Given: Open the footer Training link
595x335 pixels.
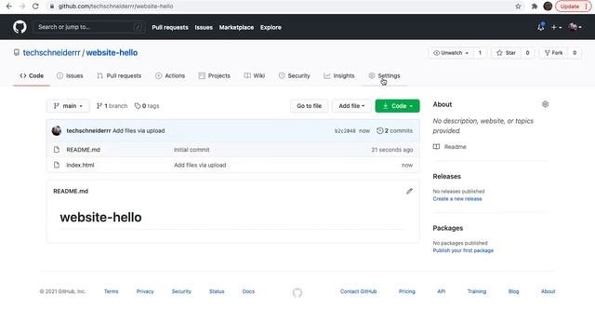Looking at the screenshot, I should [x=477, y=291].
